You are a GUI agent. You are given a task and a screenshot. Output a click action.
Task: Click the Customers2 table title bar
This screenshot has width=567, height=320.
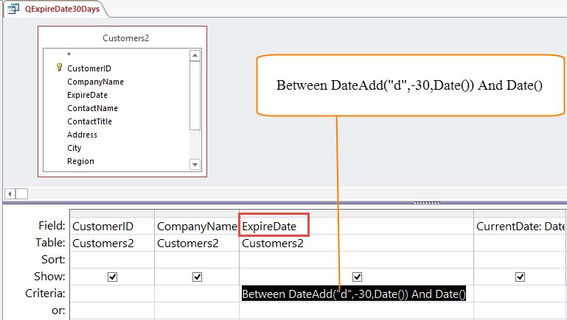coord(122,38)
